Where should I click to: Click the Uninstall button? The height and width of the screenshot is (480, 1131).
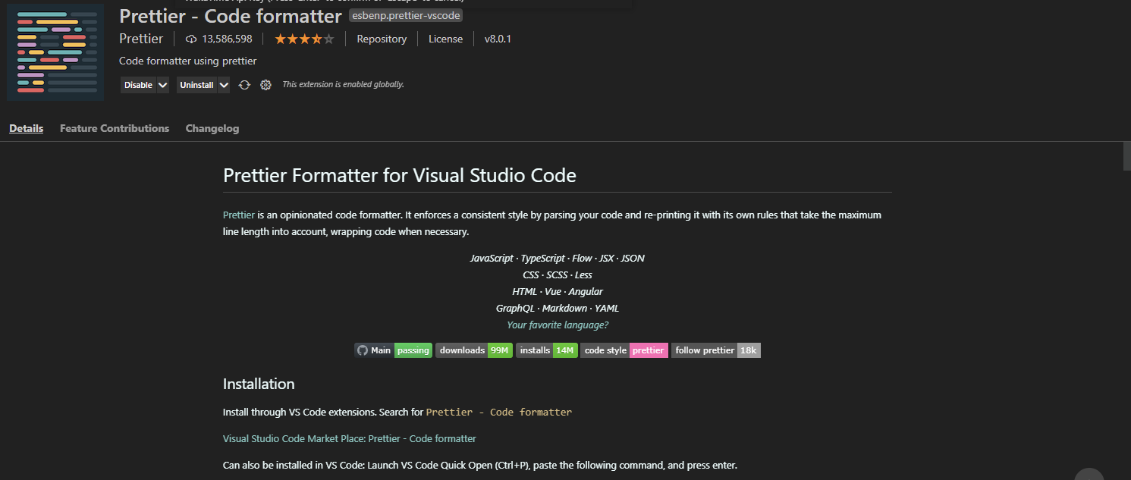point(197,85)
